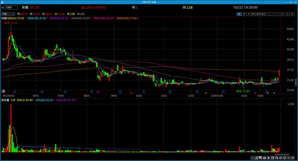Click the SMA(5) 35.92 moving average label
Image resolution: width=298 pixels, height=161 pixels.
16,18
